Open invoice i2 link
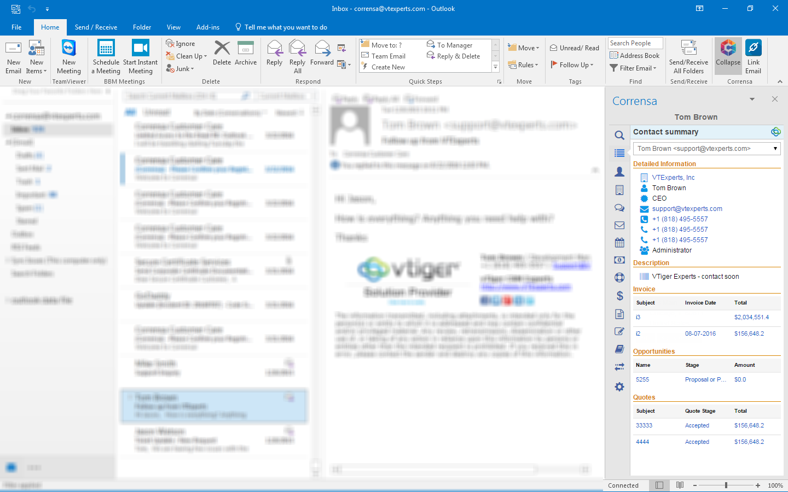The width and height of the screenshot is (788, 492). click(x=638, y=333)
